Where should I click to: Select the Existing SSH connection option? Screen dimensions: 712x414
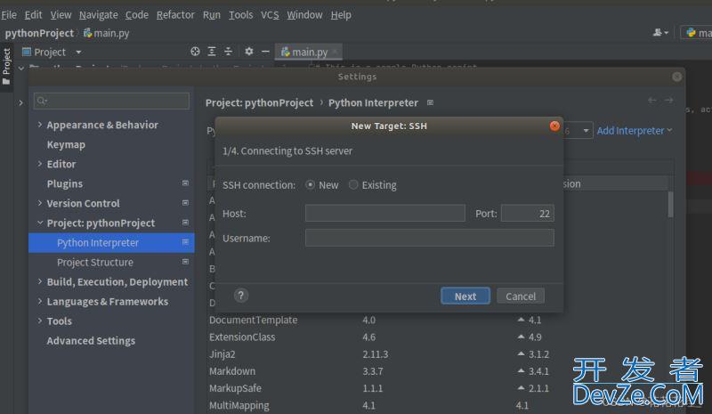coord(353,185)
